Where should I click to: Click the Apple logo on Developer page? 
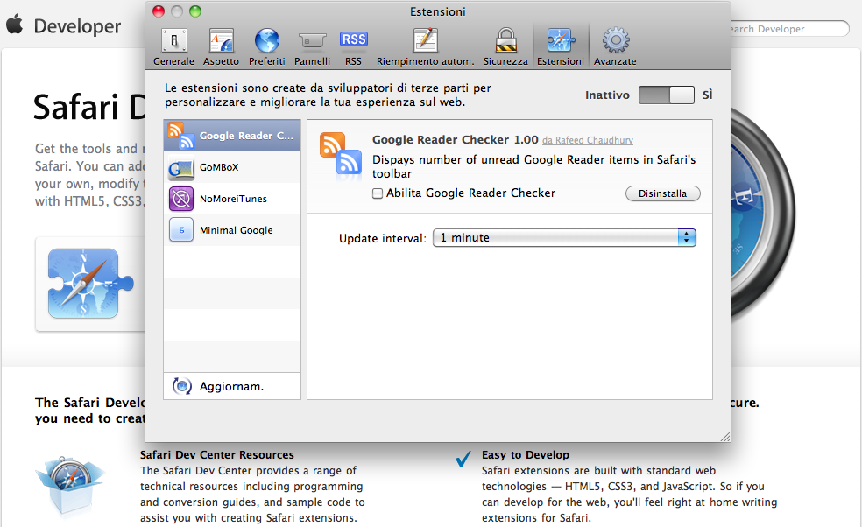pos(15,24)
